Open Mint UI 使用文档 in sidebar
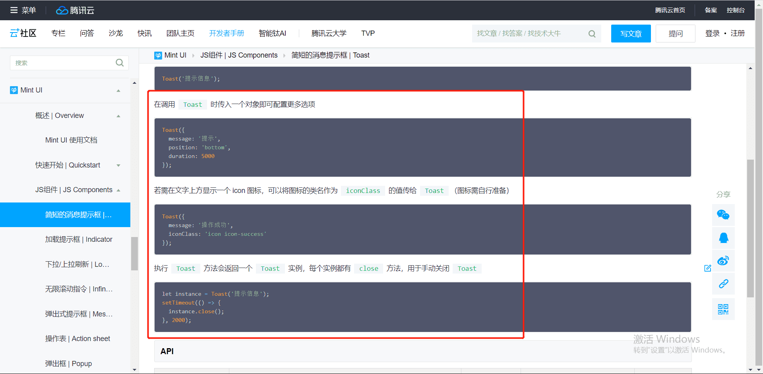Screen dimensions: 763x374 [71, 140]
